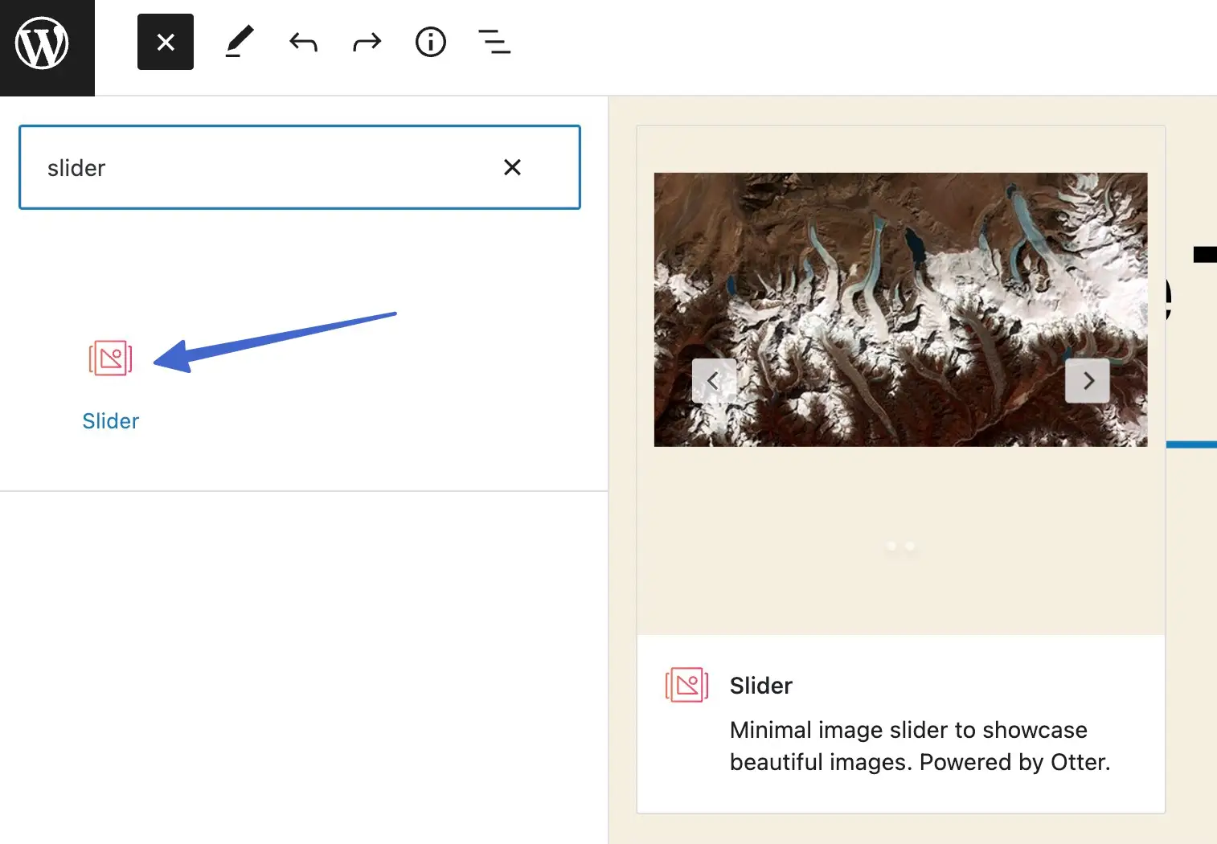Viewport: 1217px width, 844px height.
Task: Advance the preview slider with the next chevron
Action: tap(1088, 380)
